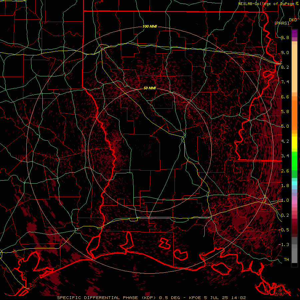Click the TH label at legend bottom
Screen dimensions: 300x300
click(286, 260)
